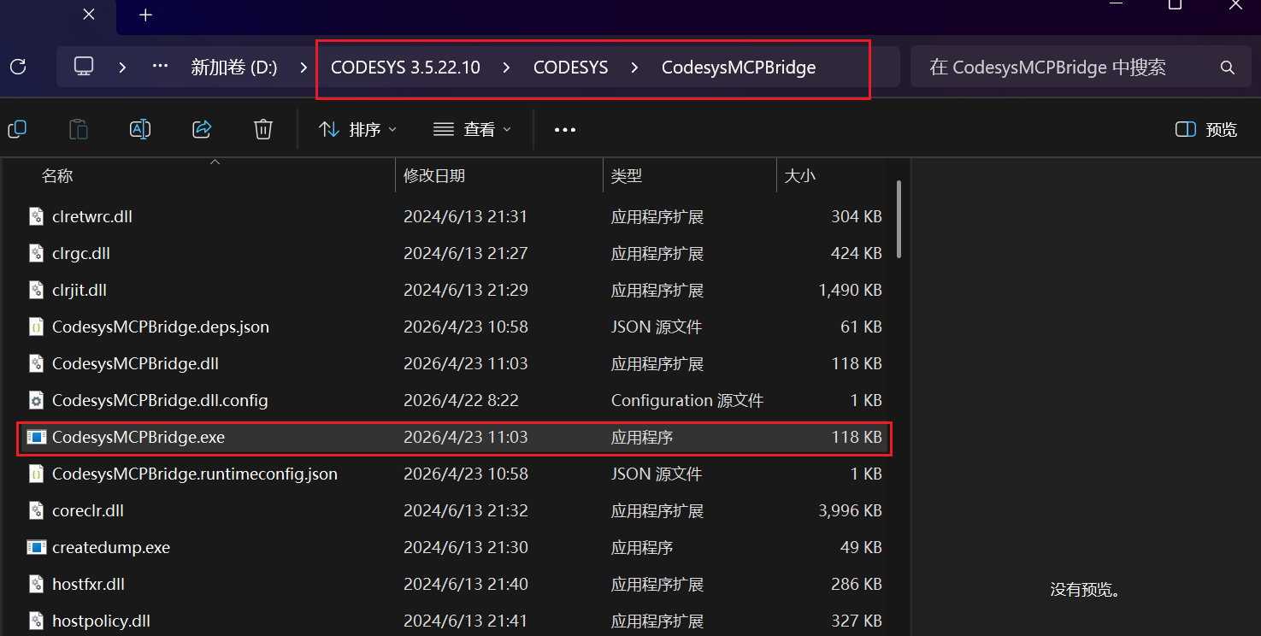Image resolution: width=1261 pixels, height=636 pixels.
Task: Open the View dropdown menu
Action: pyautogui.click(x=472, y=129)
